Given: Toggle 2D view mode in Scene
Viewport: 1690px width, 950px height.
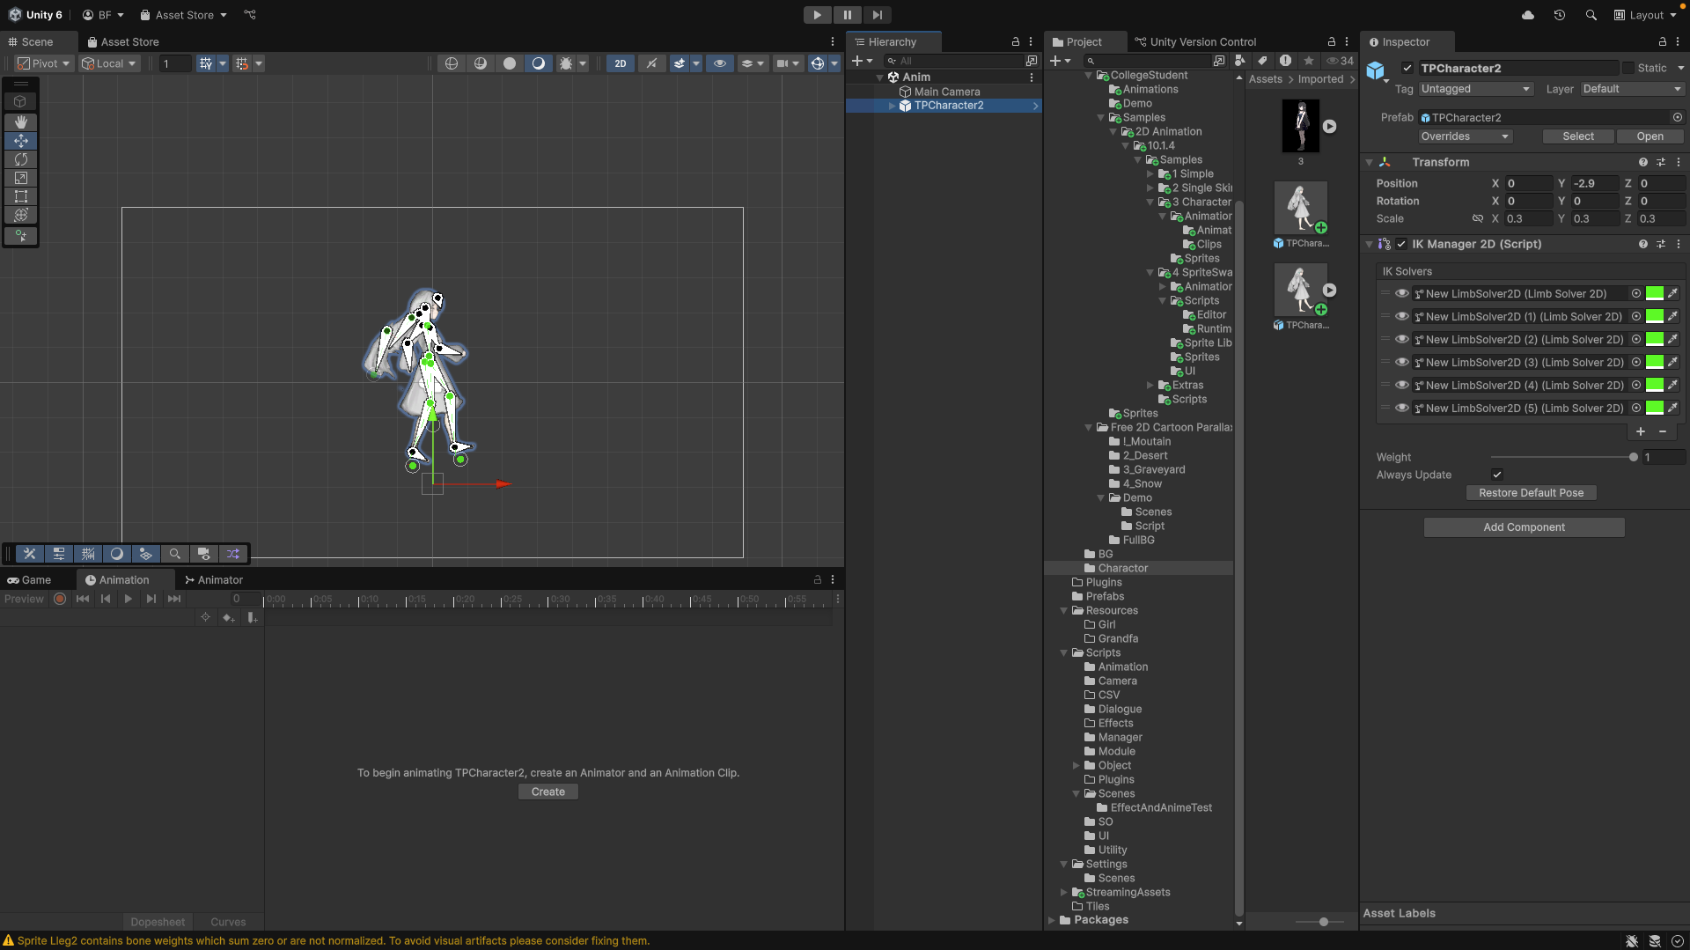Looking at the screenshot, I should tap(621, 63).
